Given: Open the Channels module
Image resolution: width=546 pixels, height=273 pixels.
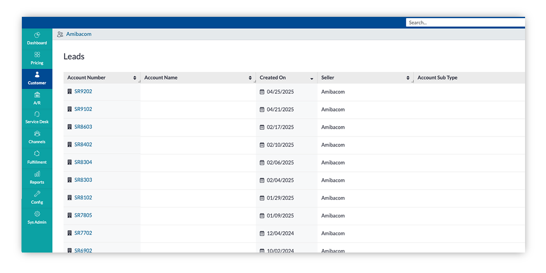Looking at the screenshot, I should [x=37, y=137].
